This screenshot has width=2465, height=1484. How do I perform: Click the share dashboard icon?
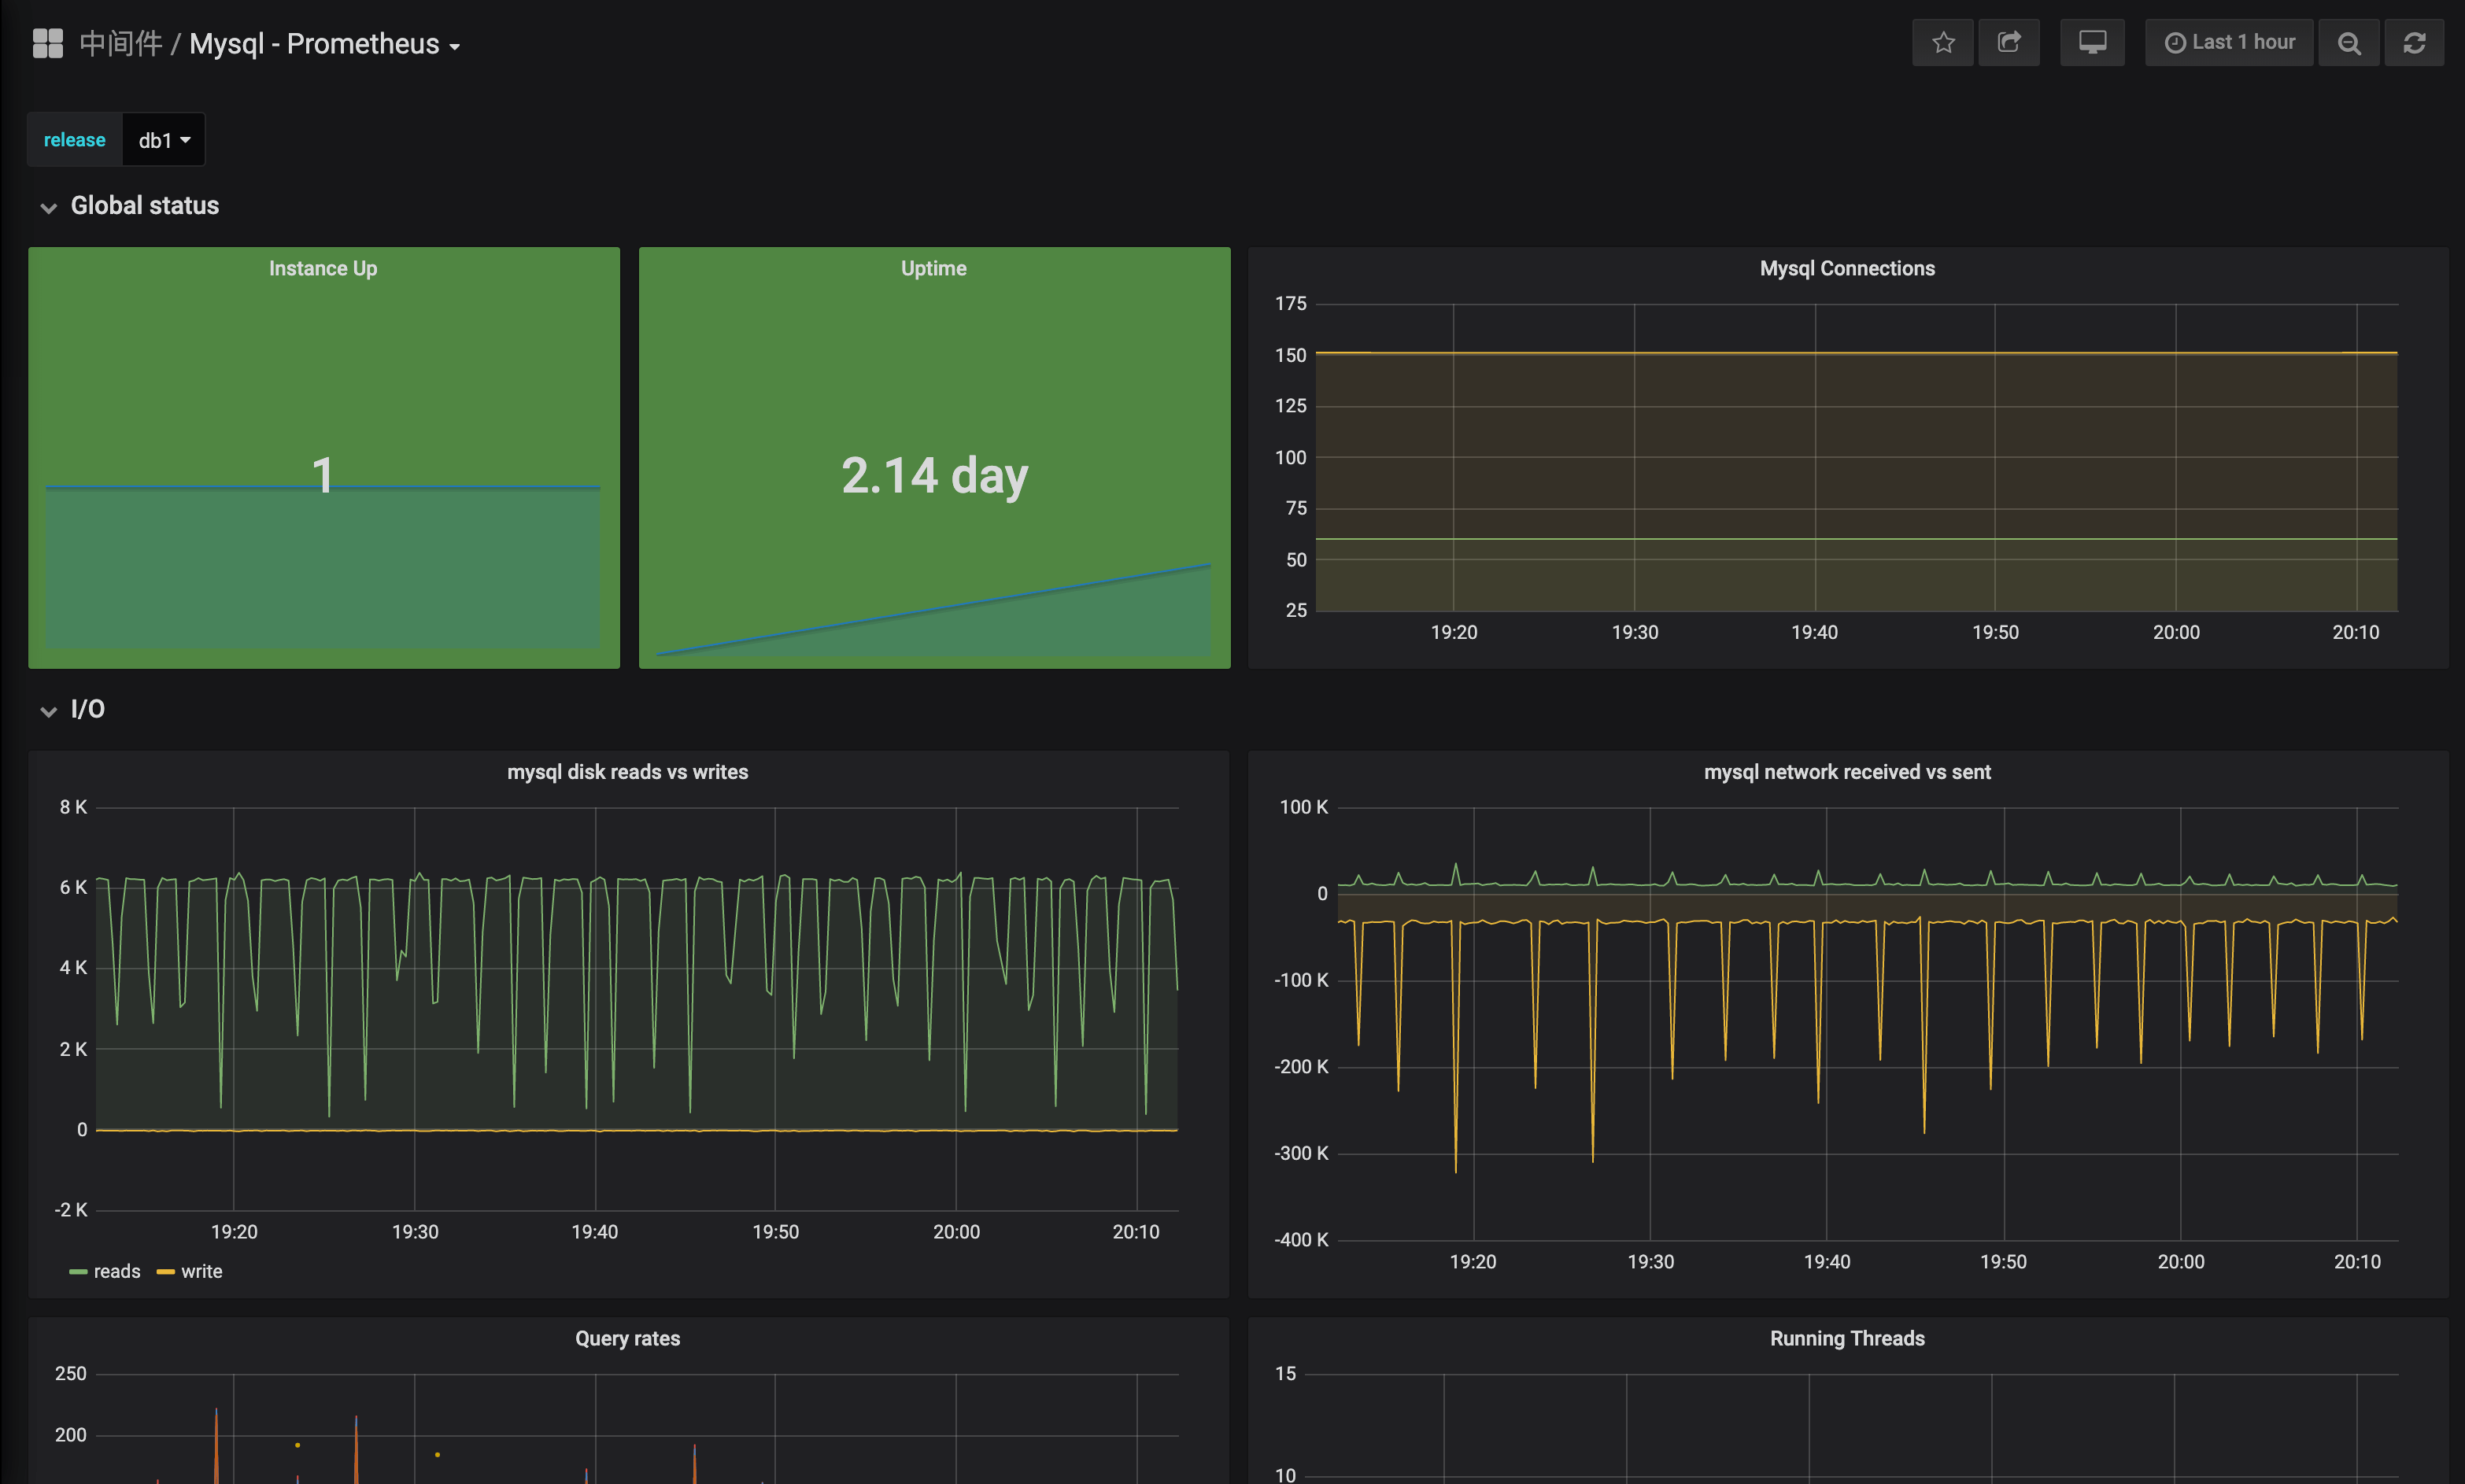coord(2008,43)
